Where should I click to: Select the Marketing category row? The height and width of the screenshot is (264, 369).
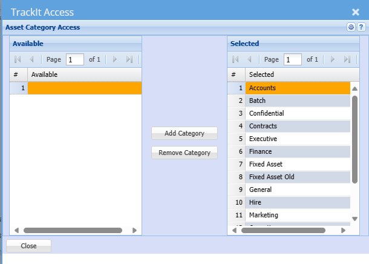point(289,215)
